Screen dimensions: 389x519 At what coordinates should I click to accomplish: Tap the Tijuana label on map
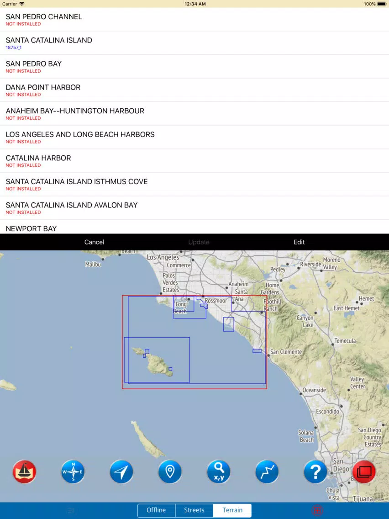363,498
